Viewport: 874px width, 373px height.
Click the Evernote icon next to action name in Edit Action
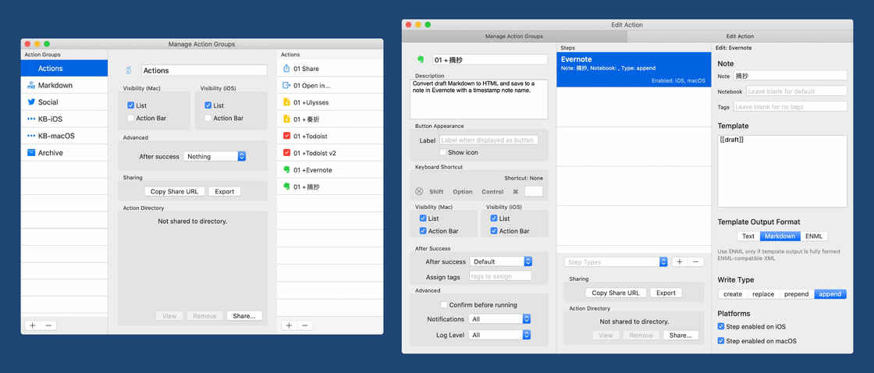tap(420, 59)
